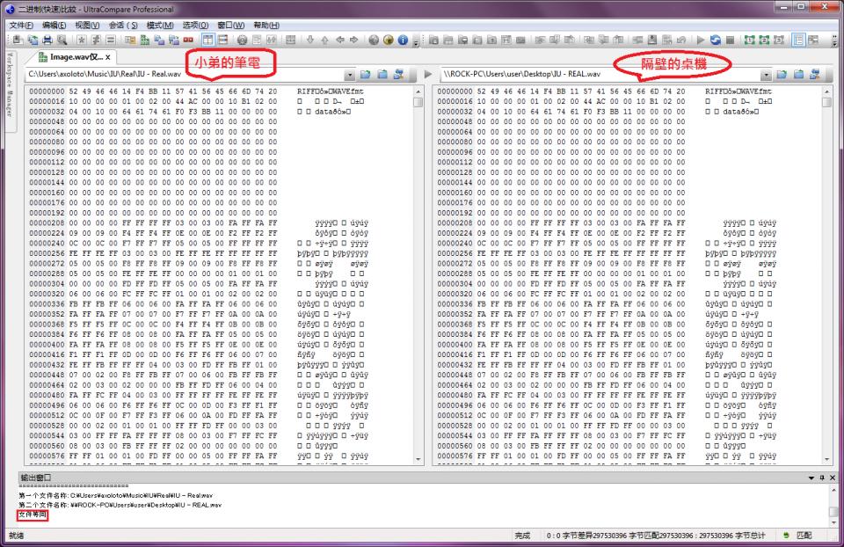This screenshot has height=547, width=844.
Task: Expand the left file path dropdown
Action: 350,75
